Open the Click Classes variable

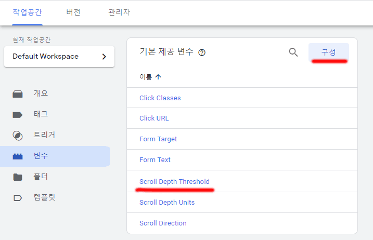click(160, 98)
